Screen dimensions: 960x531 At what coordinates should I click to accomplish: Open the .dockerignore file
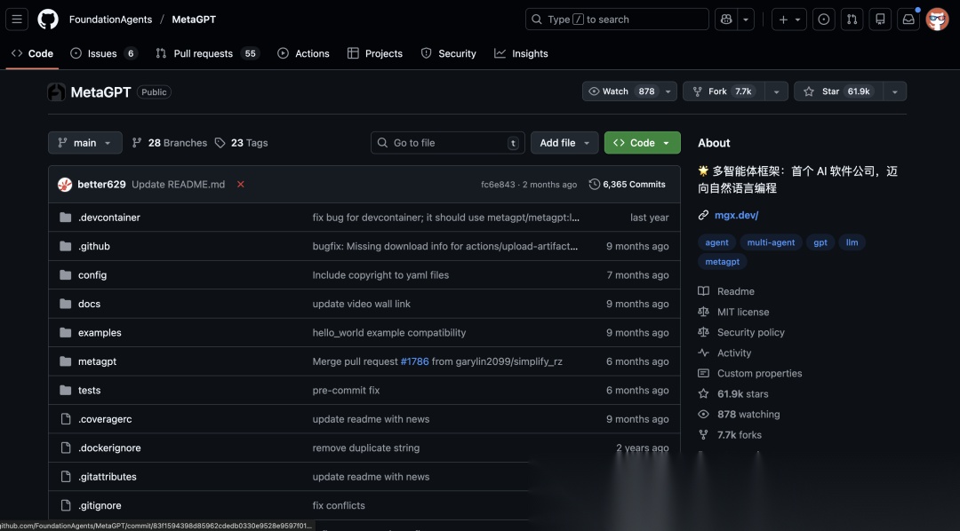(x=109, y=448)
